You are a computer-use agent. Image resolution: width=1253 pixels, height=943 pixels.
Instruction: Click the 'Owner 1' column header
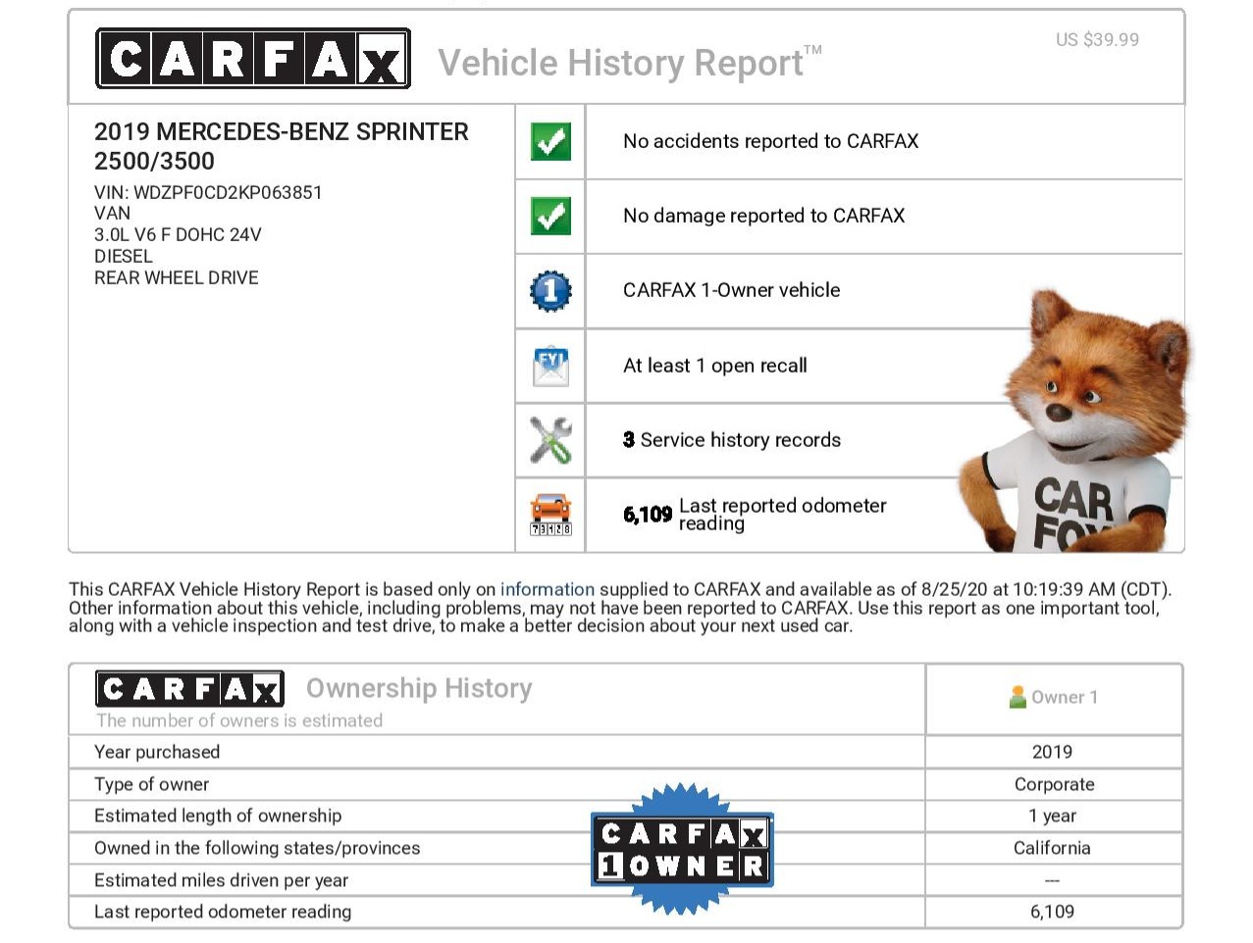(1065, 697)
